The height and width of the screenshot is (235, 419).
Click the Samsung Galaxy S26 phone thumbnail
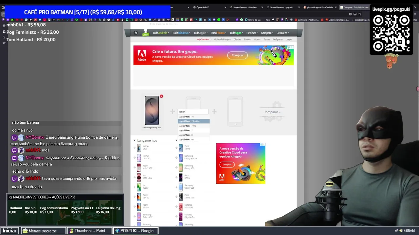click(152, 111)
